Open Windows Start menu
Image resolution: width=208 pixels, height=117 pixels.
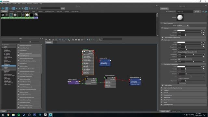click(3, 115)
